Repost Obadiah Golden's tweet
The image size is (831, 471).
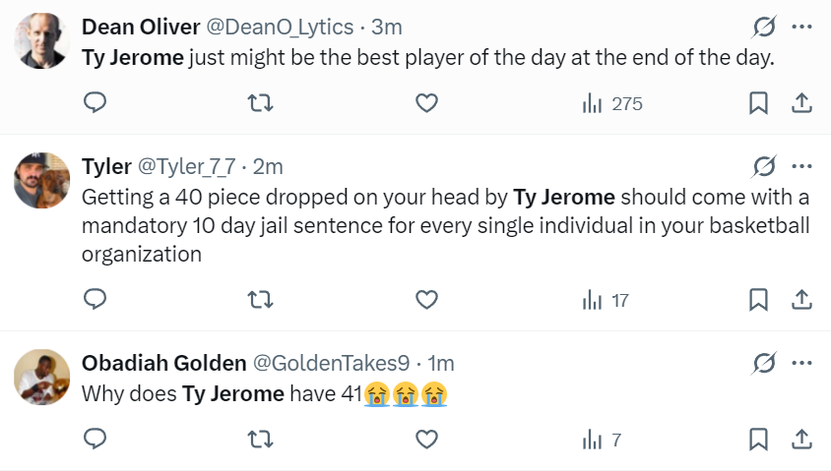pos(261,440)
